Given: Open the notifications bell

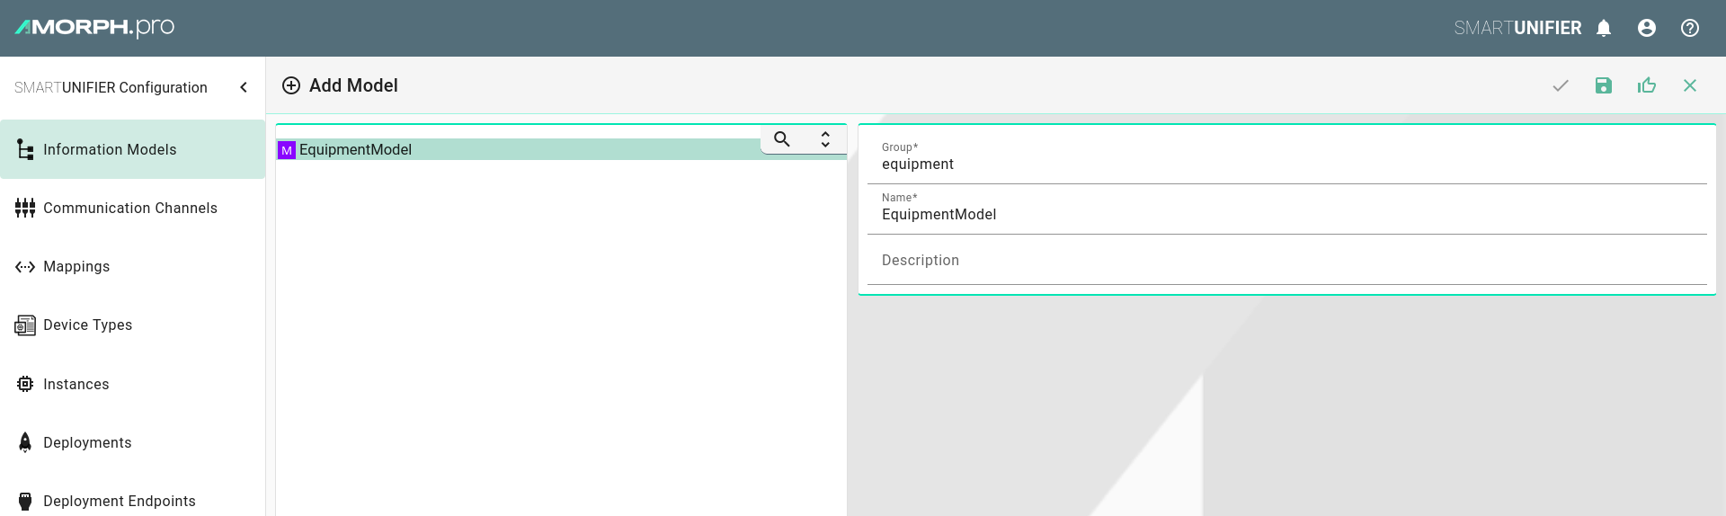Looking at the screenshot, I should click(1604, 28).
